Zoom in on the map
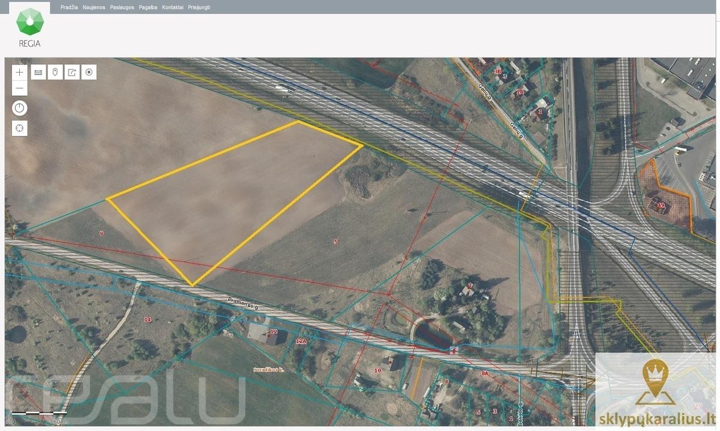This screenshot has height=431, width=720. click(x=20, y=72)
